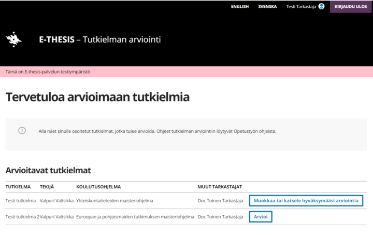Click the instruction text about Opetustyön ohjeista
373x235 pixels.
(157, 131)
